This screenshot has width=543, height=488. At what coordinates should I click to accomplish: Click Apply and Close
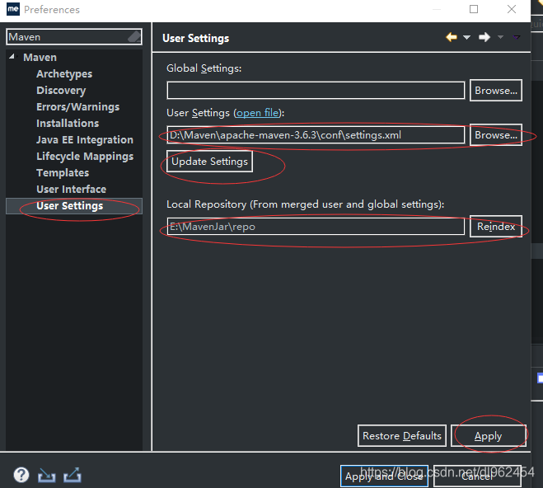[385, 476]
